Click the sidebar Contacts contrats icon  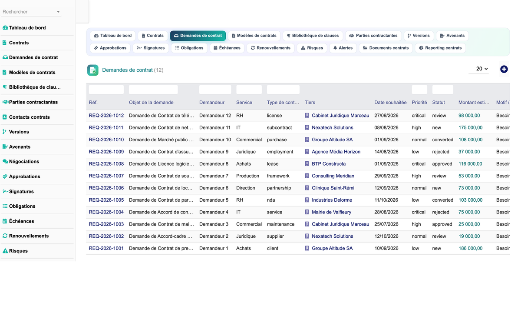(x=5, y=117)
